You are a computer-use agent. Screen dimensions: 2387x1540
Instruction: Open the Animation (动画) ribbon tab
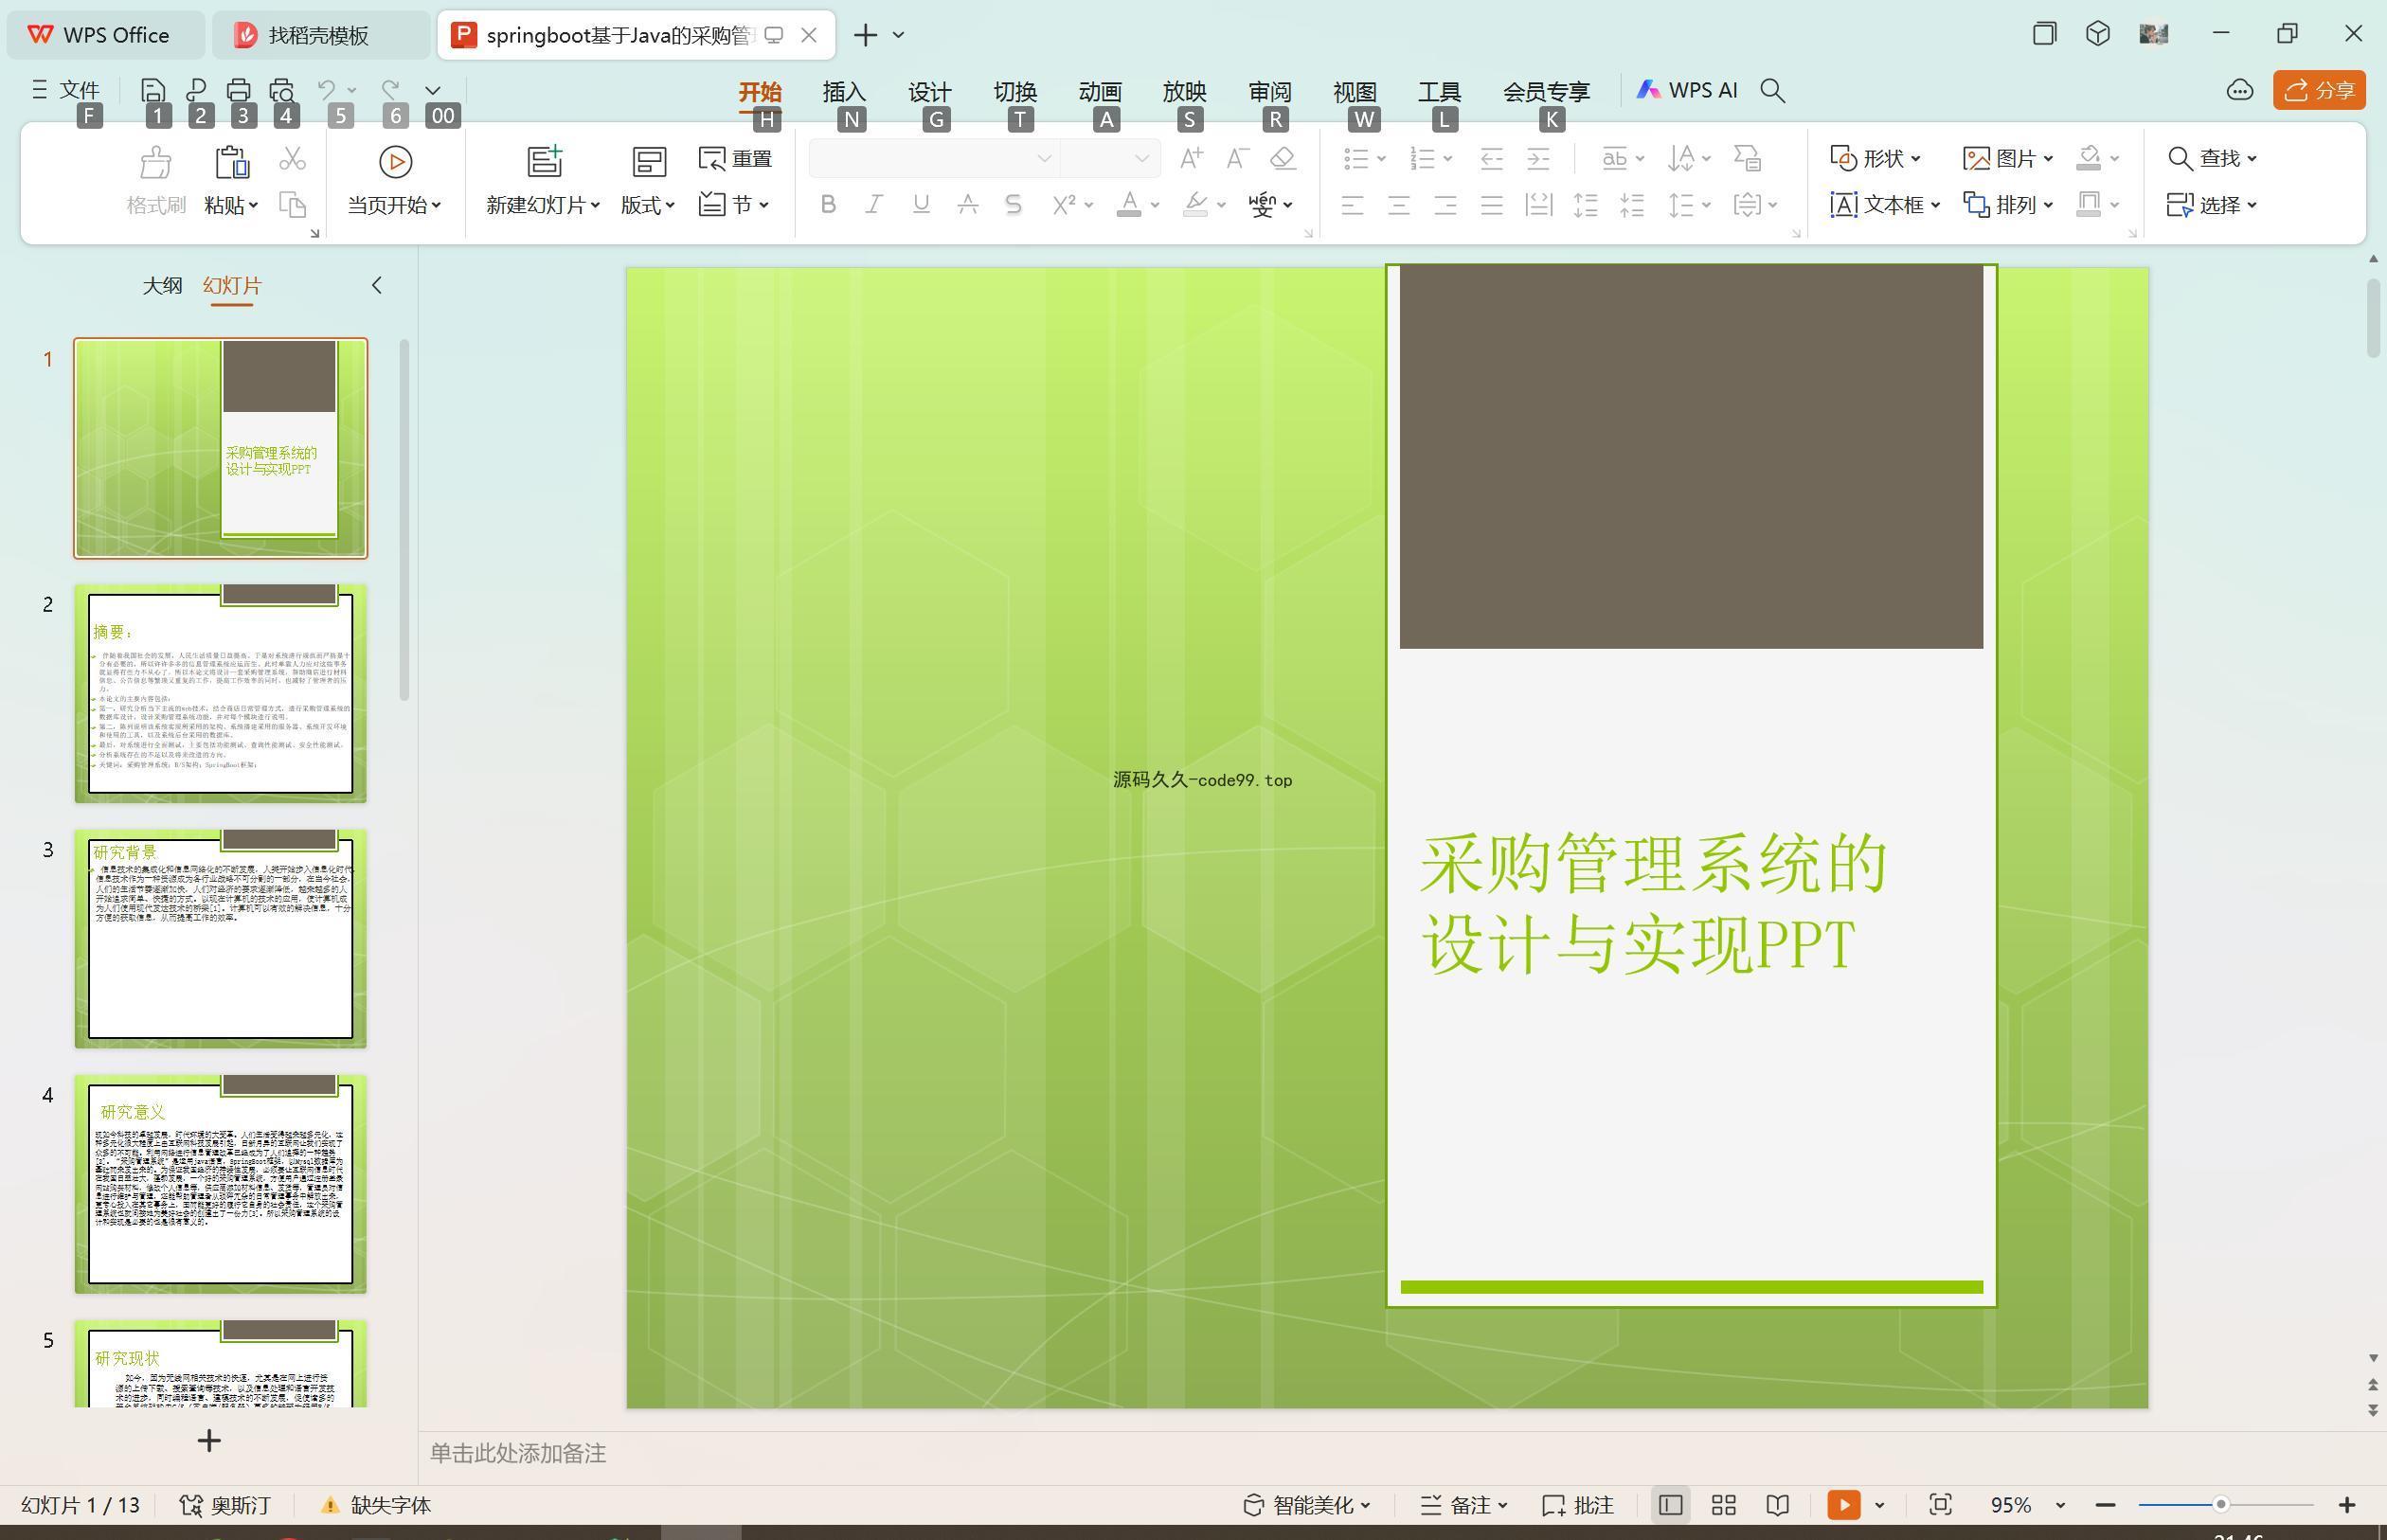pos(1100,91)
